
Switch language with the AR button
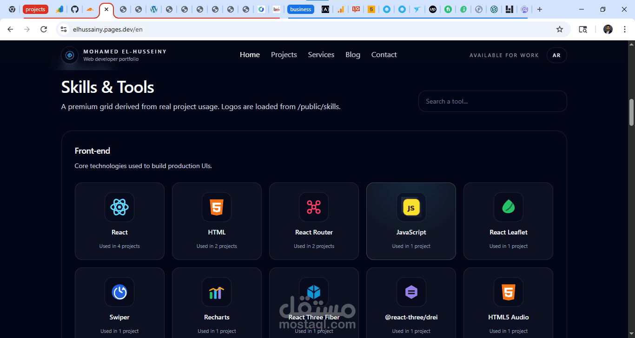[x=556, y=55]
